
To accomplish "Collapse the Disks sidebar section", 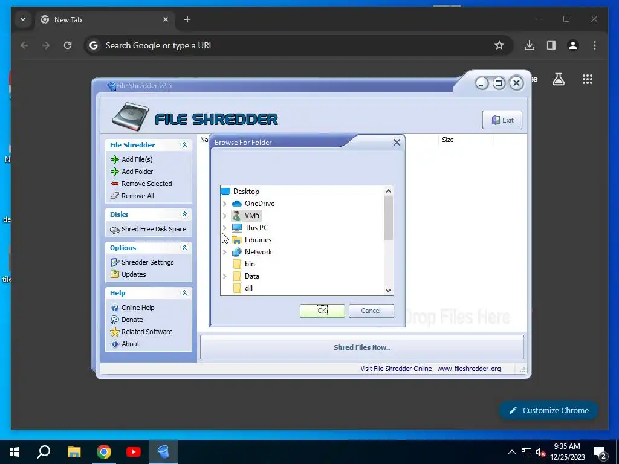I will point(184,214).
